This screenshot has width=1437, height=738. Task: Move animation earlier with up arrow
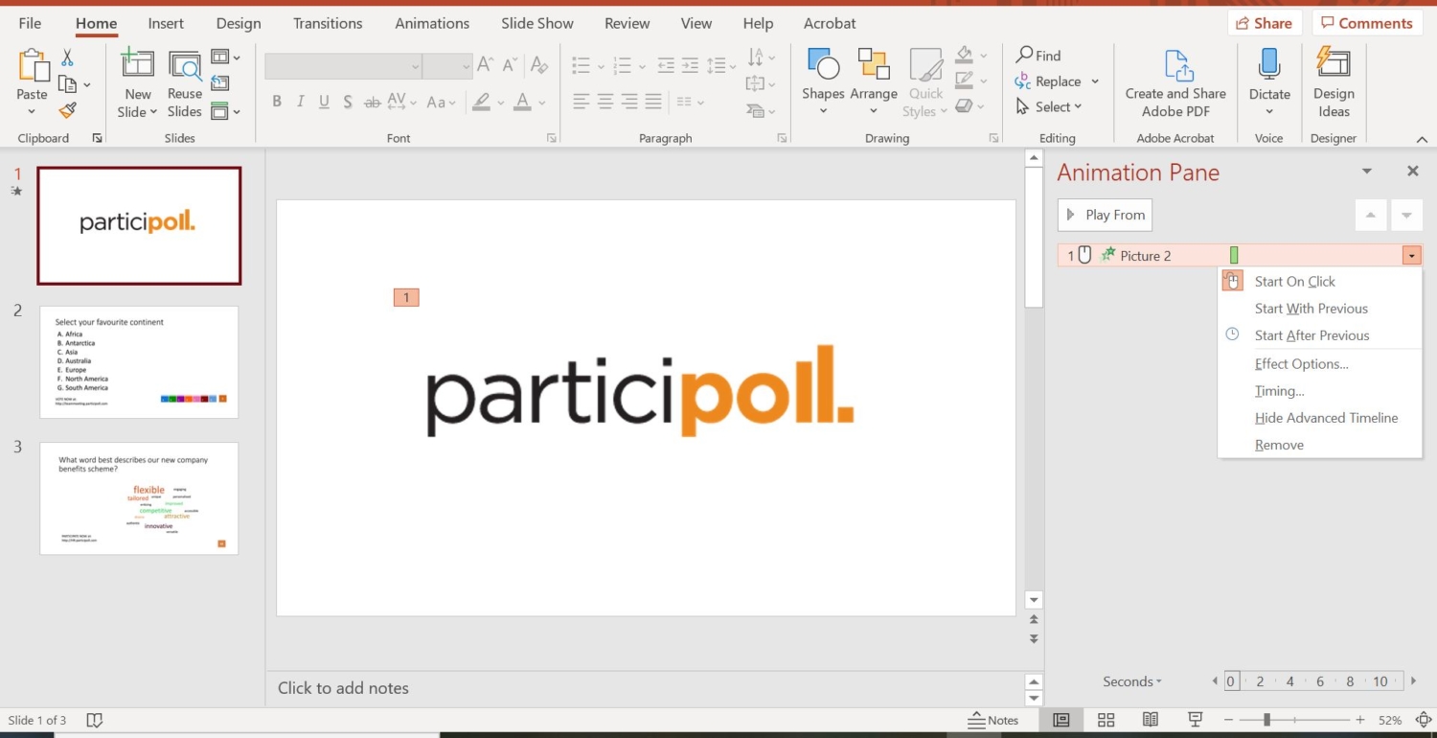[1371, 215]
